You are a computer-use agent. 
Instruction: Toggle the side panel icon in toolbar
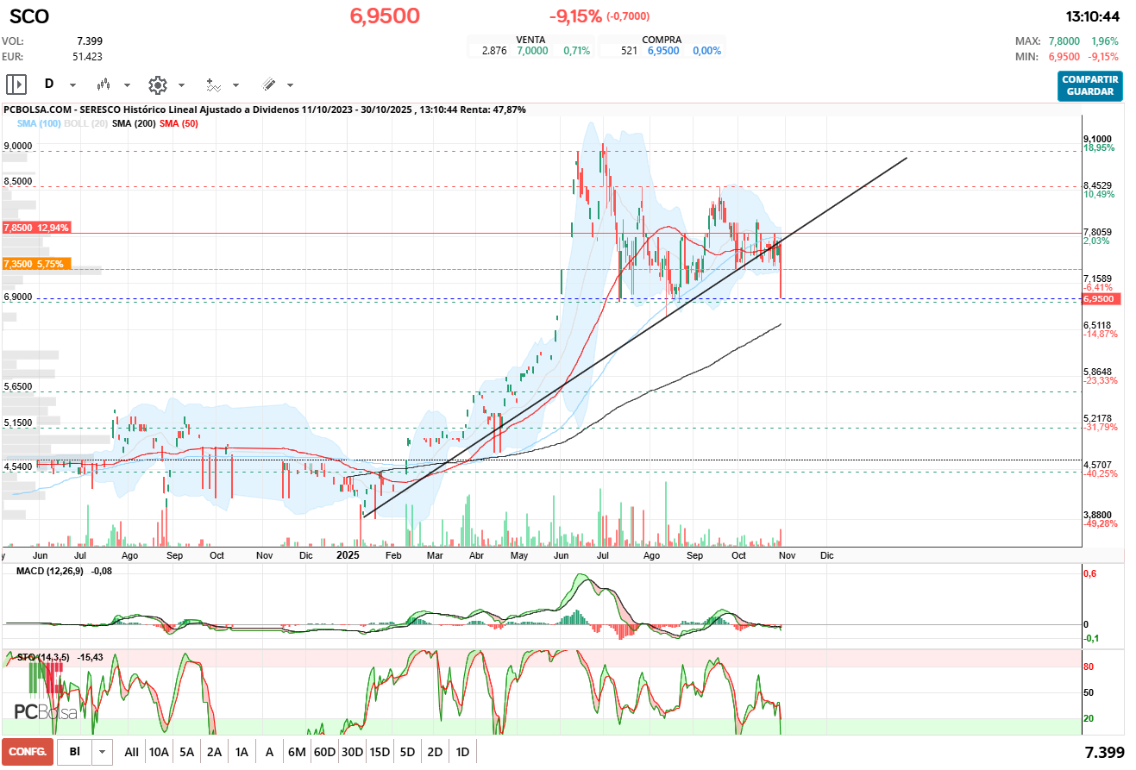16,85
